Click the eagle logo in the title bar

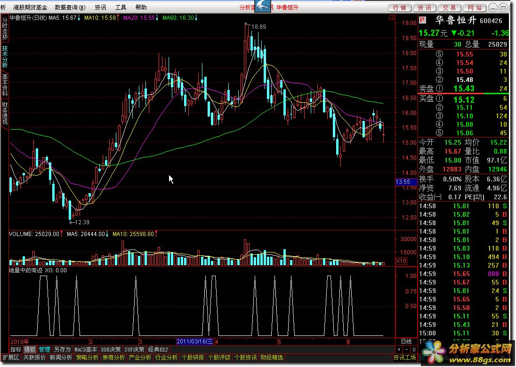pyautogui.click(x=263, y=6)
